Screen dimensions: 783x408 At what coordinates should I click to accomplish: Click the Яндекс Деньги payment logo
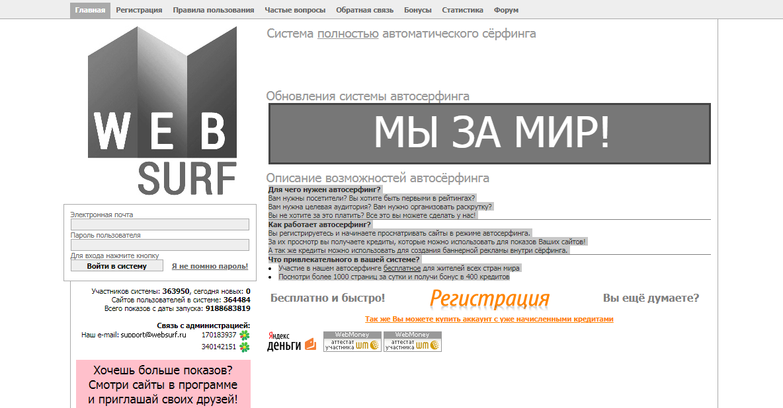coord(291,341)
